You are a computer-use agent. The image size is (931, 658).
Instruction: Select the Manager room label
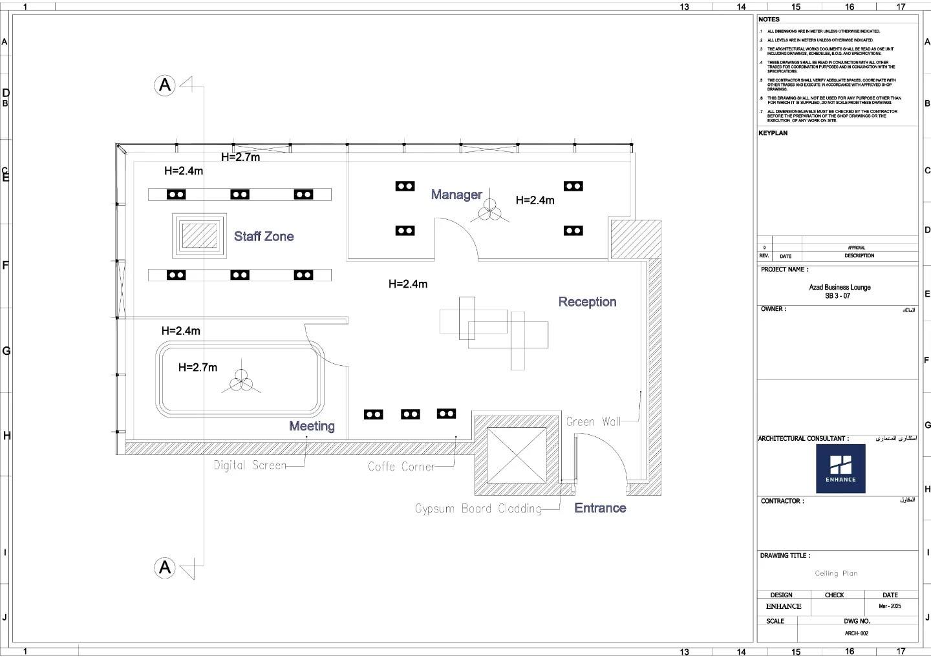click(x=456, y=195)
